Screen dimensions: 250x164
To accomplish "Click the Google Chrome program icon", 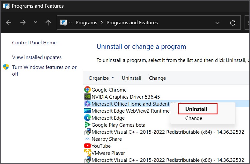I will (x=87, y=90).
